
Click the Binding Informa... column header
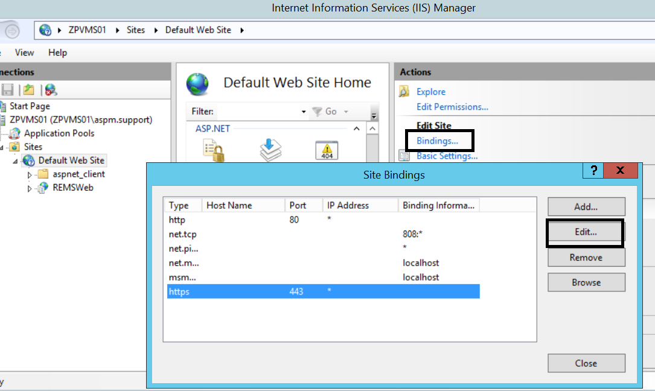[x=439, y=205]
